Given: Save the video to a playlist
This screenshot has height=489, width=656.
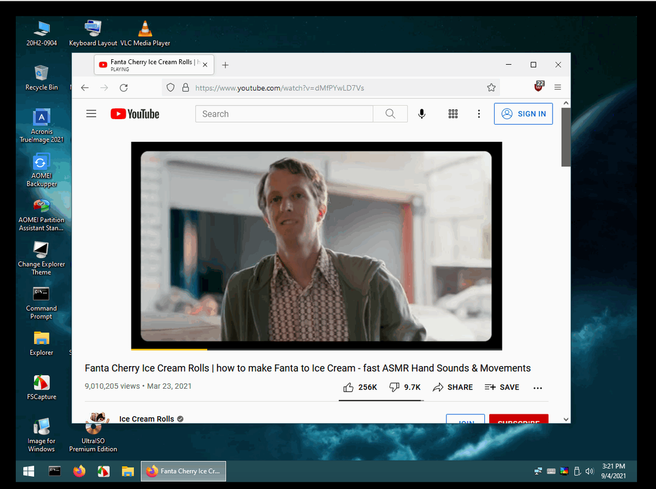Looking at the screenshot, I should [x=501, y=388].
